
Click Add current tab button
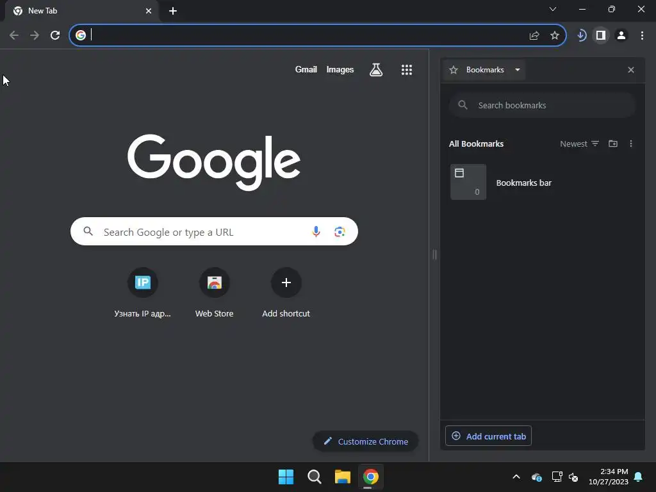(489, 436)
